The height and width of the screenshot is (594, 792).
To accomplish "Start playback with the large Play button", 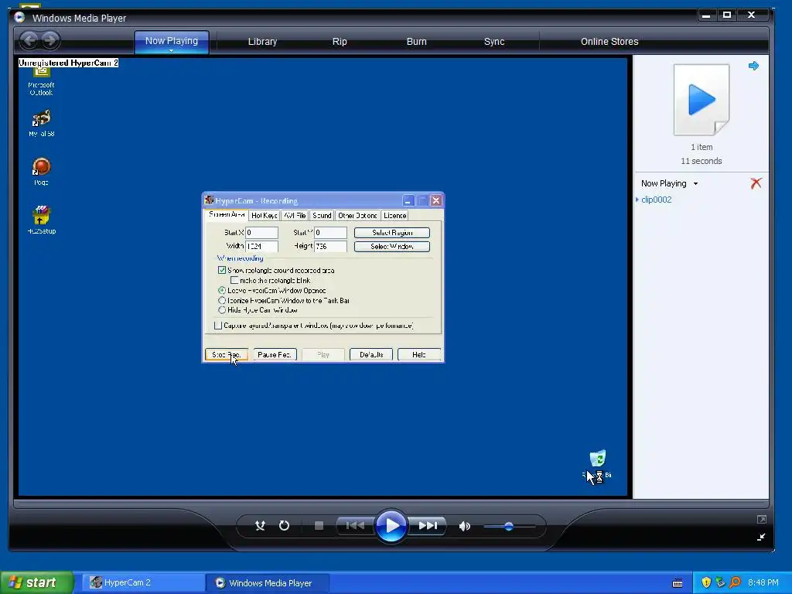I will [391, 525].
